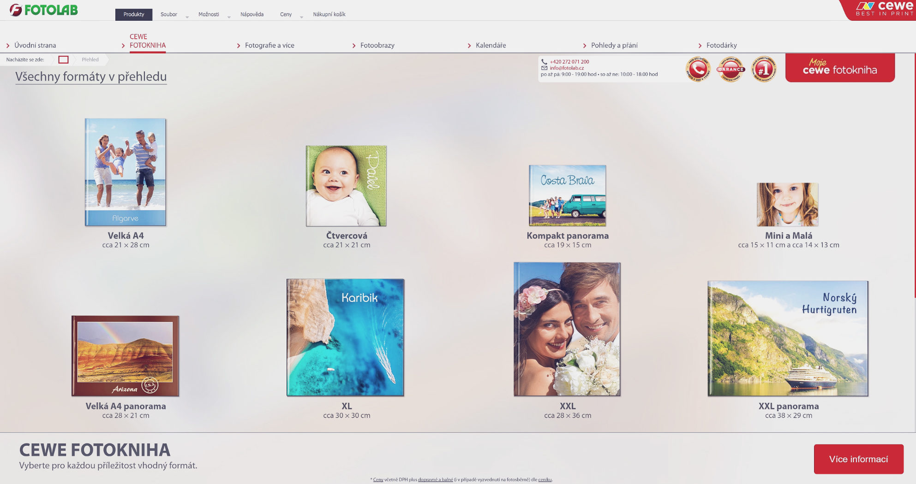Click the Všechny formáty v přehledu heading
This screenshot has height=484, width=916.
[91, 77]
